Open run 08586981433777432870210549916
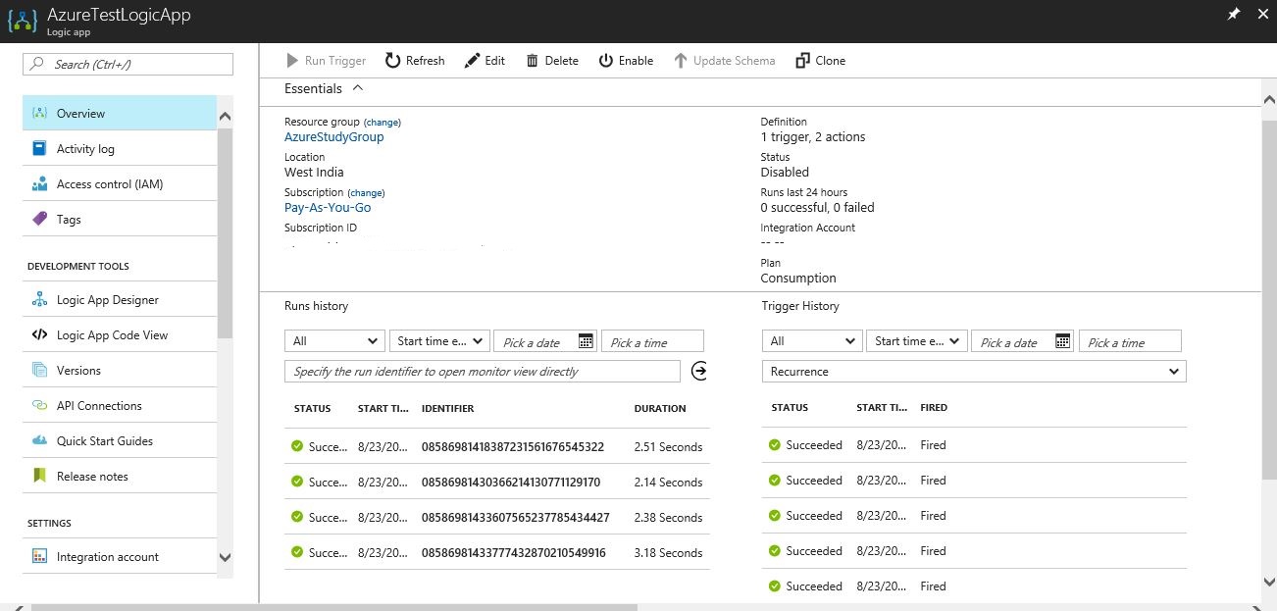This screenshot has height=611, width=1277. [x=513, y=553]
